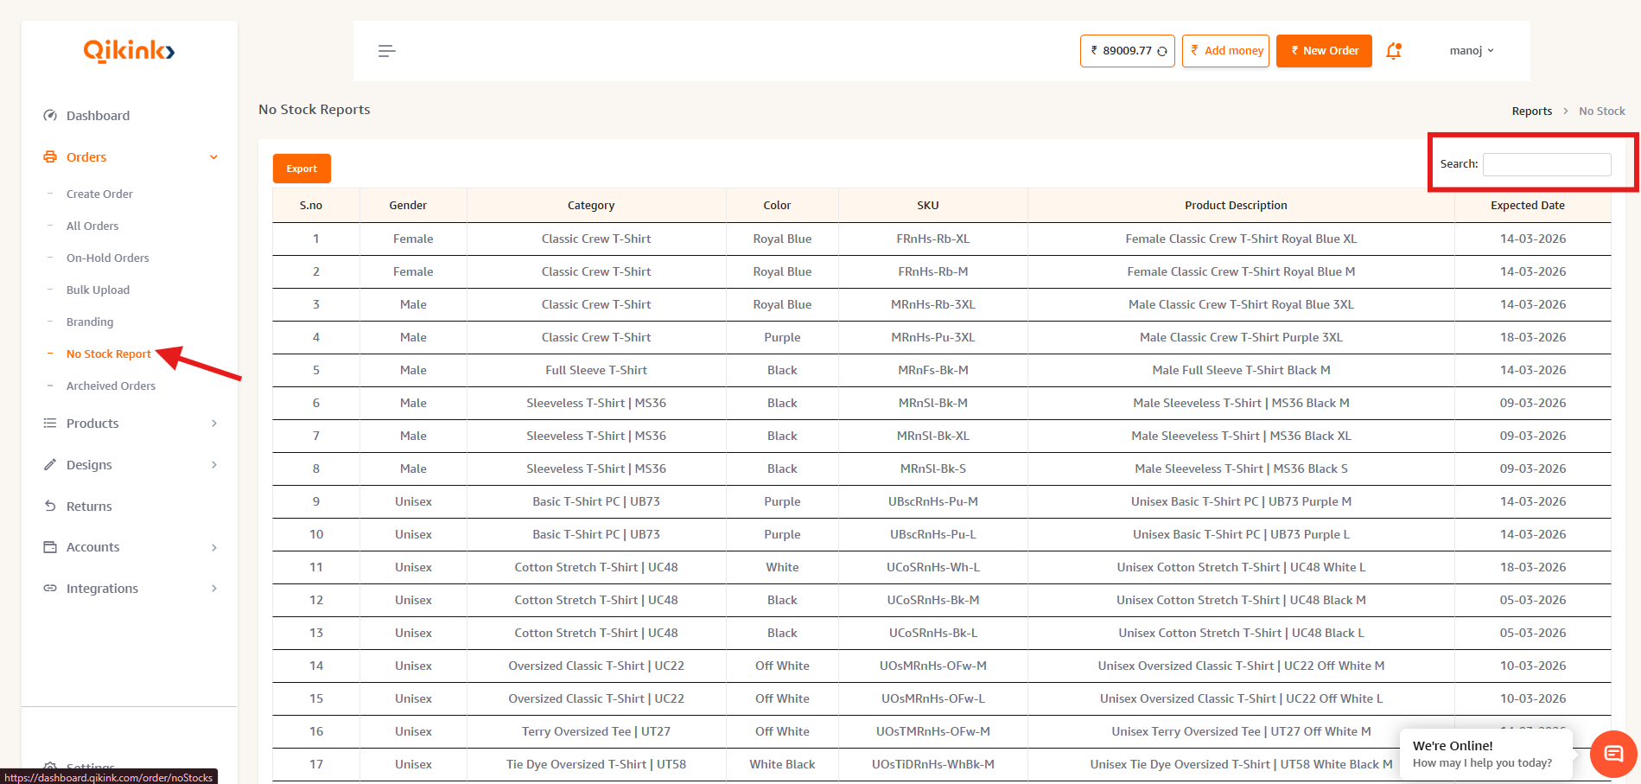Go to Bulk Upload page
Viewport: 1641px width, 784px height.
coord(98,290)
